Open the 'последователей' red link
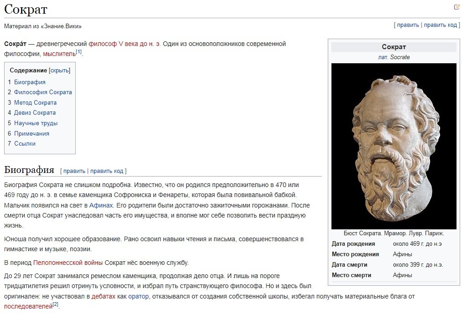Image resolution: width=467 pixels, height=314 pixels. (x=28, y=306)
